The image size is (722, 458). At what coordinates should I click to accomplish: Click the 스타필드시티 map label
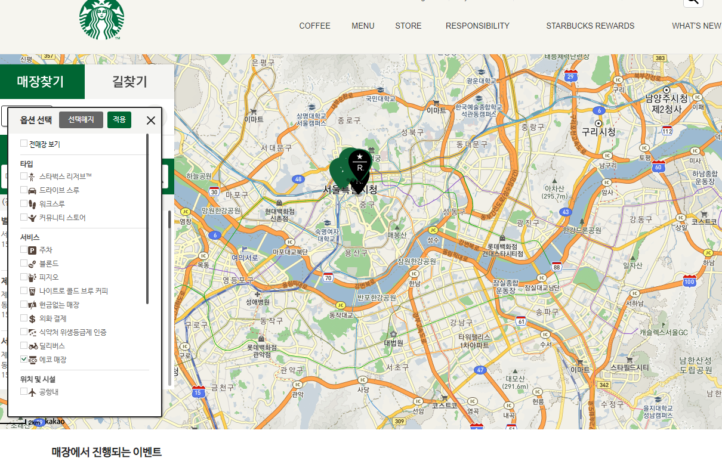click(x=629, y=368)
